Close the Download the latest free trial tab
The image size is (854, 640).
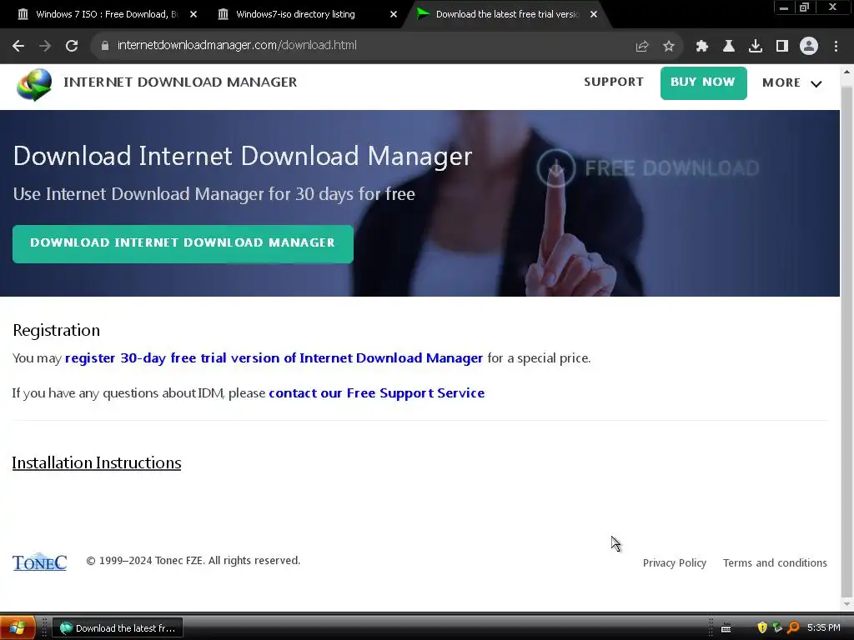(594, 14)
